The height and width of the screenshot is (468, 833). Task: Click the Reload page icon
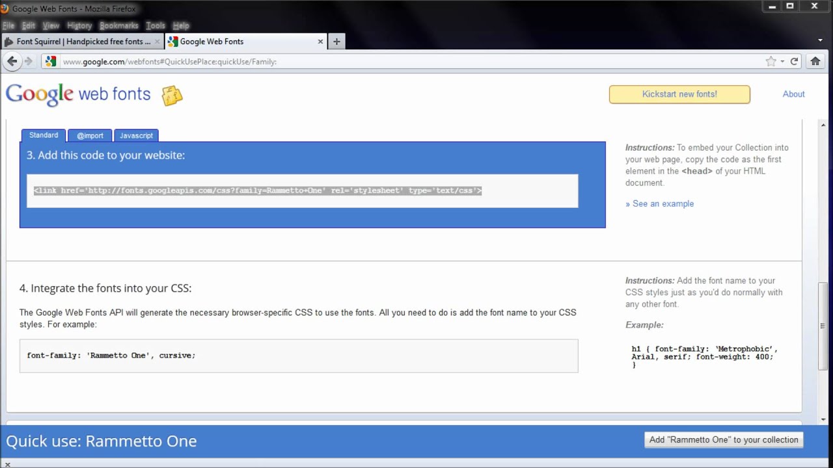[x=794, y=61]
